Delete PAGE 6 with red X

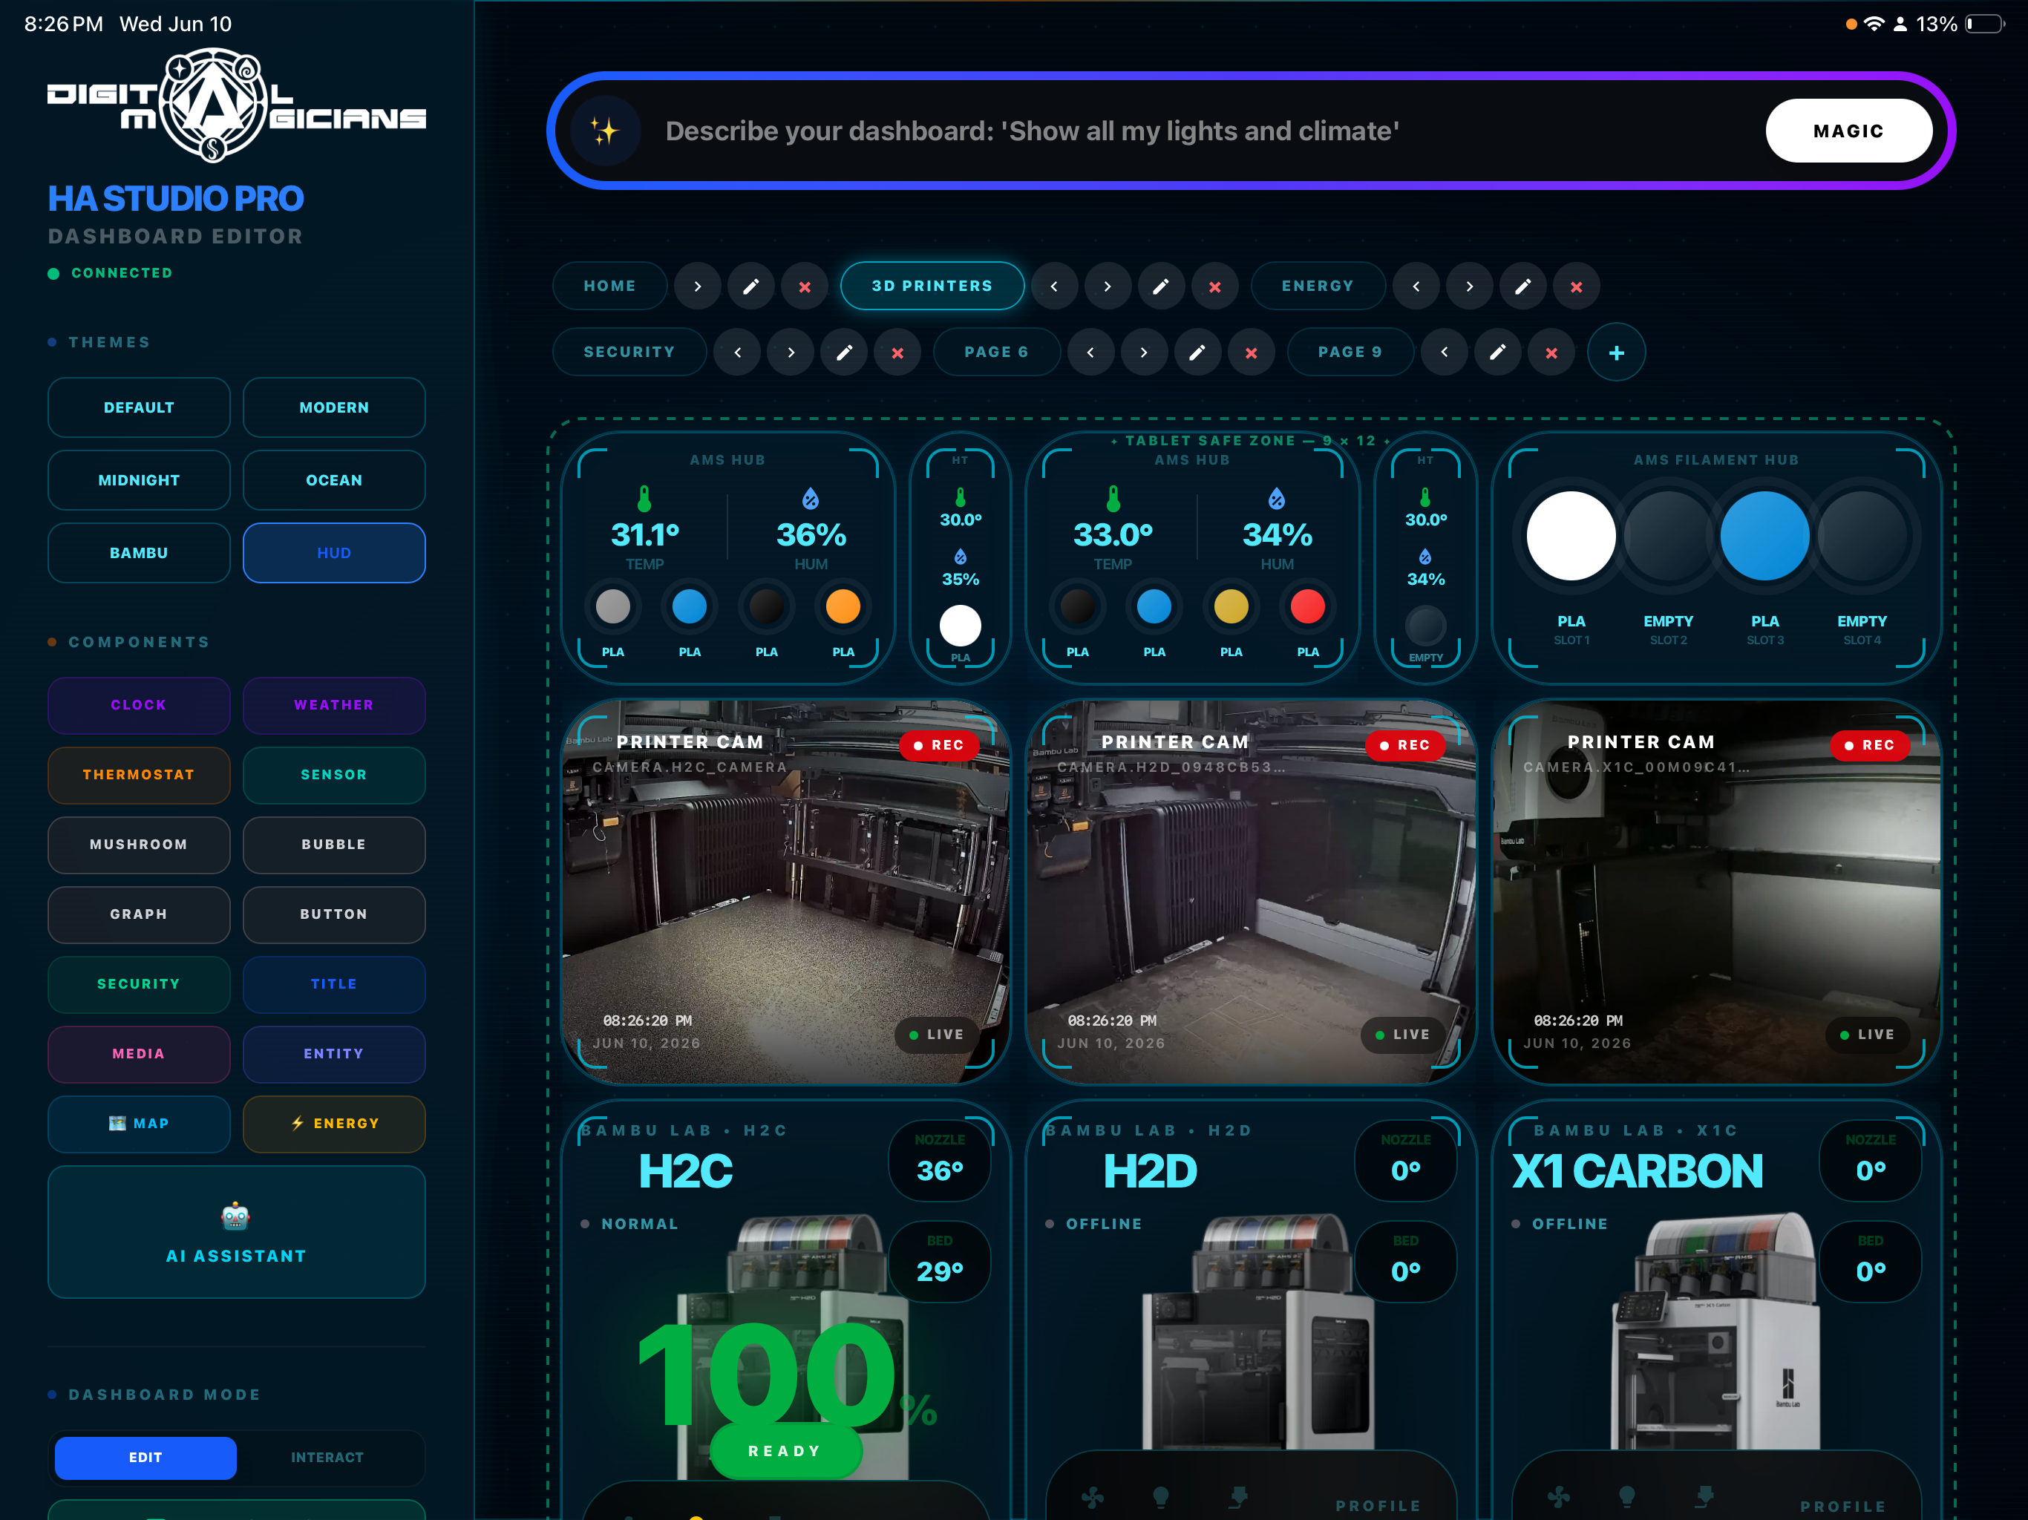(1252, 353)
